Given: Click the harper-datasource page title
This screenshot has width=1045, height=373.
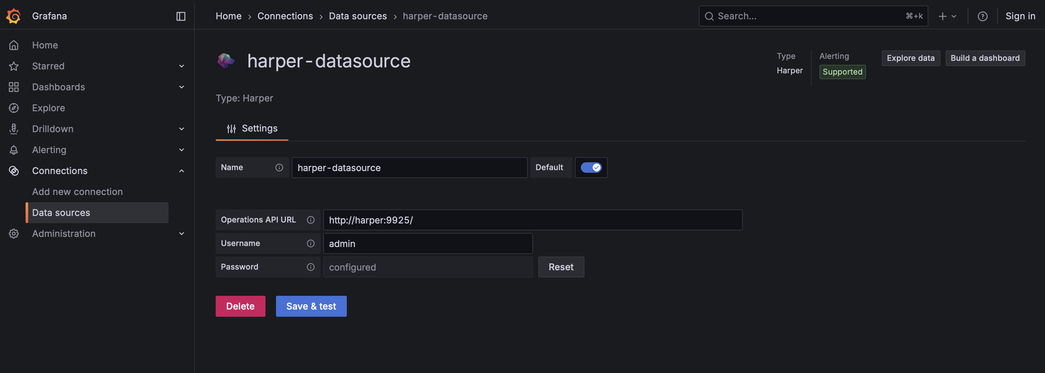Looking at the screenshot, I should coord(328,61).
